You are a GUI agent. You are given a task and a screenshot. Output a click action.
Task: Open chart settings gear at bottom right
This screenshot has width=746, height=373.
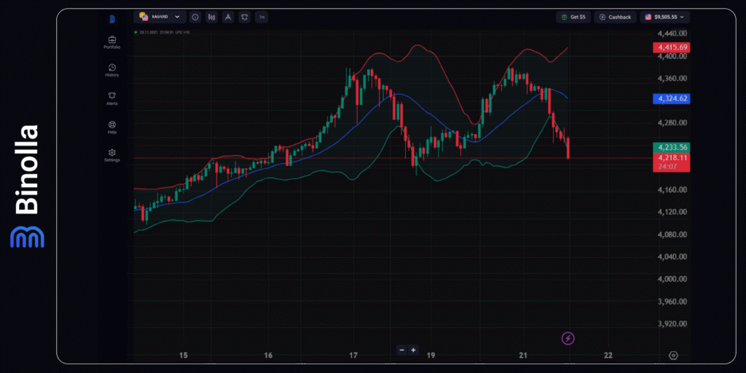pos(673,356)
